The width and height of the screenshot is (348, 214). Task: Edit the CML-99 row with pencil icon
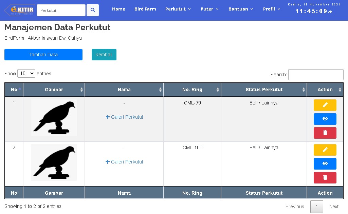325,105
